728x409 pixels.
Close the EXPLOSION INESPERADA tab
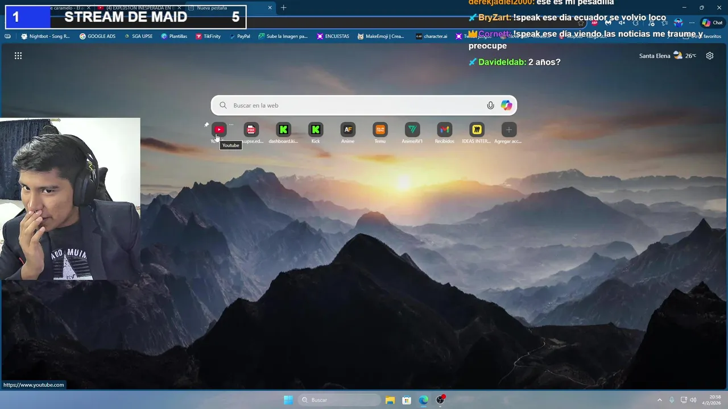click(x=178, y=7)
